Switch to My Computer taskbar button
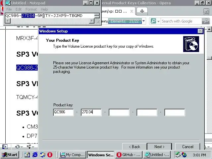212x159 pixels. coord(73,155)
